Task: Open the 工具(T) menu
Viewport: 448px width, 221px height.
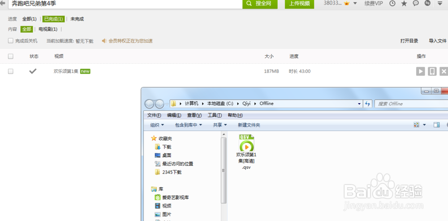Action: 215,115
